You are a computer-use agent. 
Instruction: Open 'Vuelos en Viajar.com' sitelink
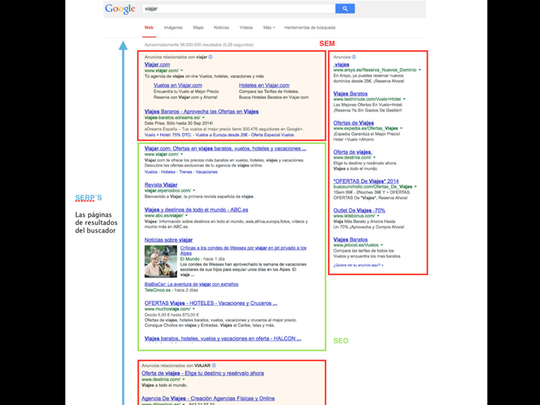178,85
